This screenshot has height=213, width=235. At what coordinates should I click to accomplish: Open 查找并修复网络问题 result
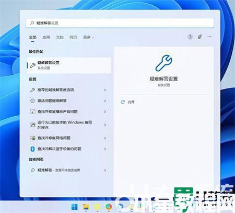tap(68, 138)
